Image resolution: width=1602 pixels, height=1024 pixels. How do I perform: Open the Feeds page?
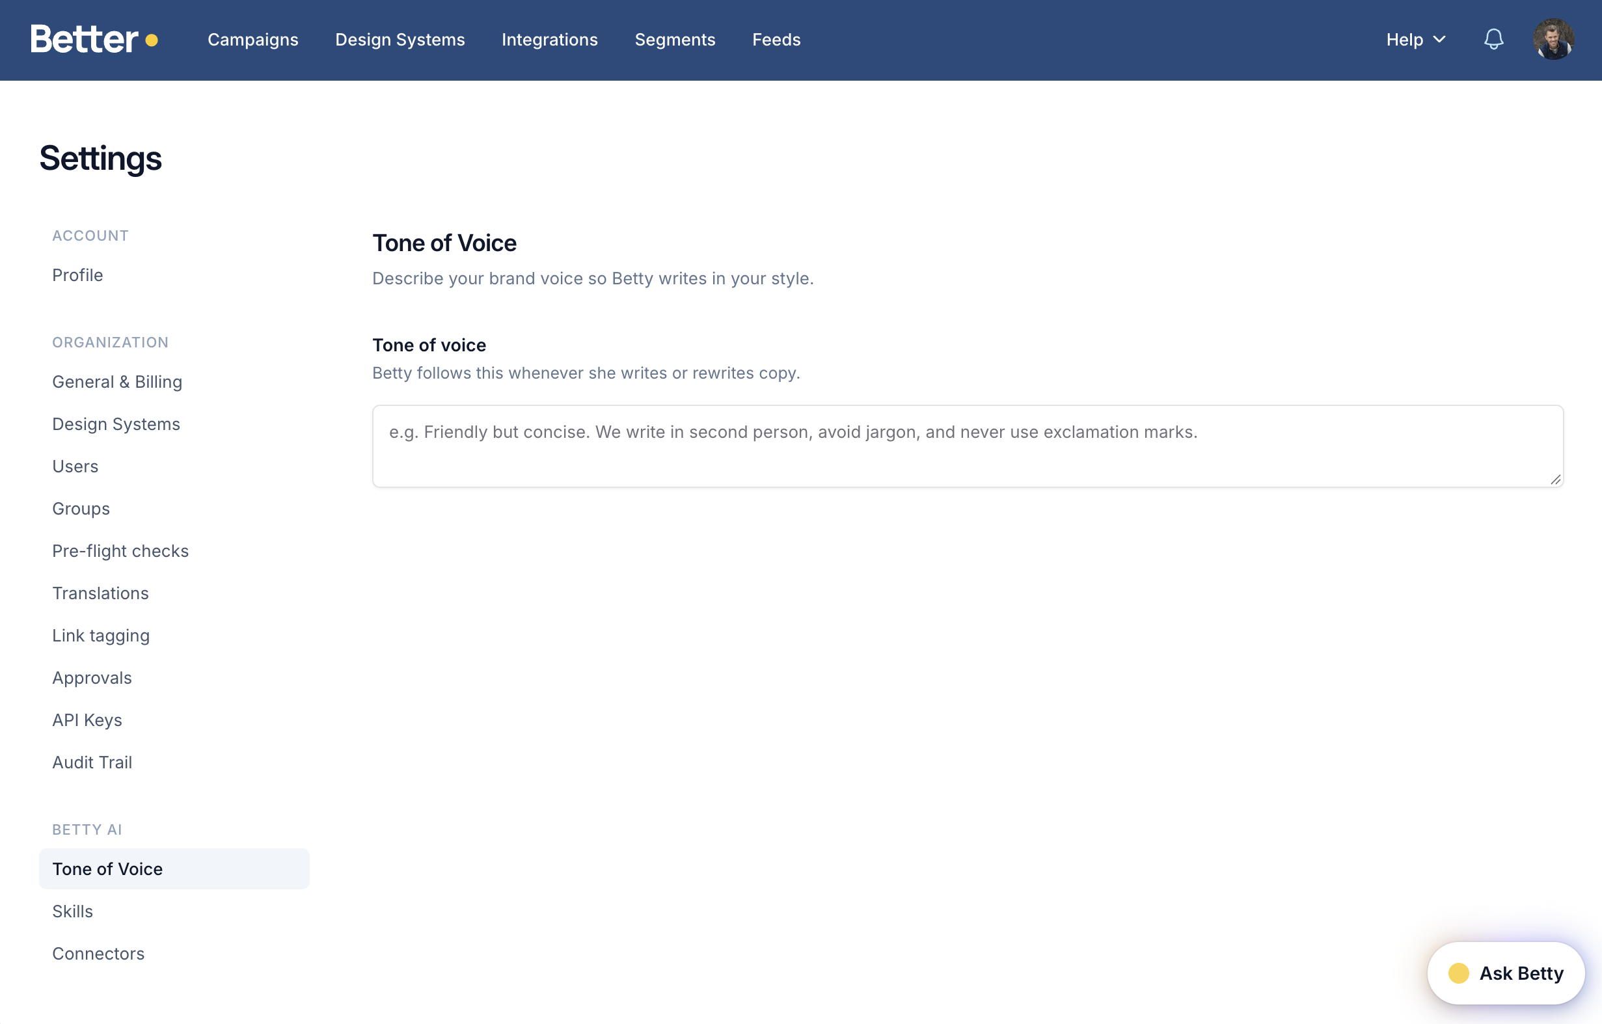tap(776, 40)
